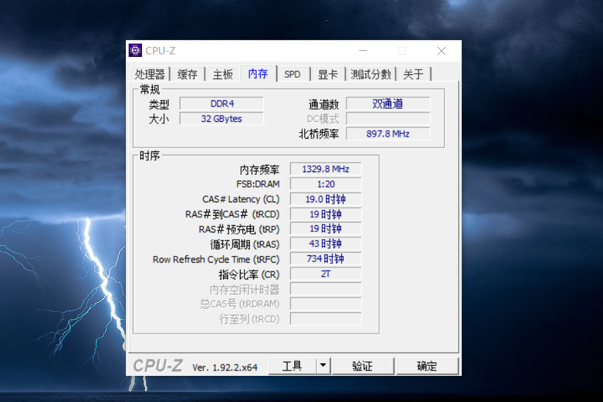Click the Ver. 1.92.2.x64 version text
Viewport: 603px width, 402px height.
(225, 367)
